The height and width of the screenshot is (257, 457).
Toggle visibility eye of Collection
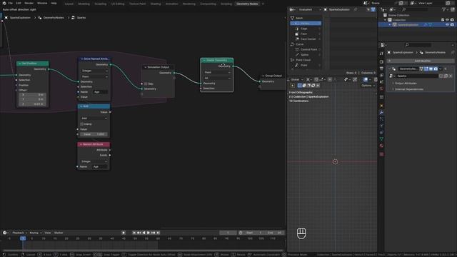pos(447,20)
